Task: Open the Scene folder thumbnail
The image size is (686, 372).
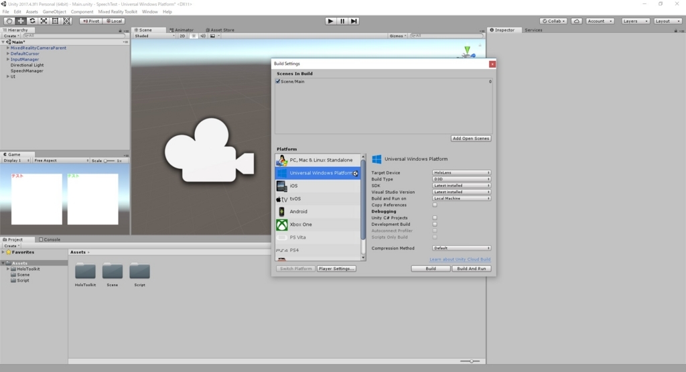Action: [113, 271]
